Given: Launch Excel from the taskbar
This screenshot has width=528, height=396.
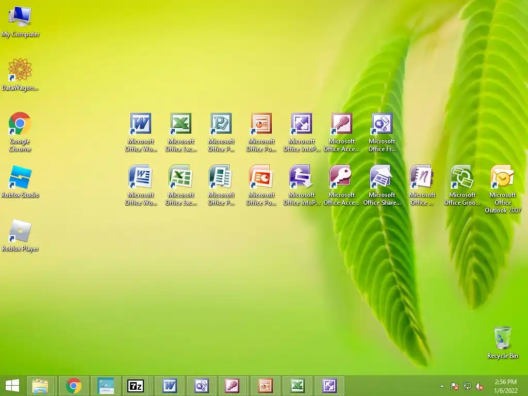Looking at the screenshot, I should click(297, 386).
